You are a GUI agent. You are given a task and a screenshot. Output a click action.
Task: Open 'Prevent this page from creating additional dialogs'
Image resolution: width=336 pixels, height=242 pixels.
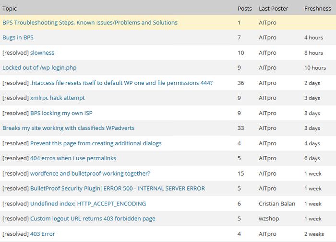(96, 143)
